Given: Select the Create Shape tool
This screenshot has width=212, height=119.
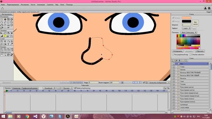Looking at the screenshot, I should pos(5,33).
